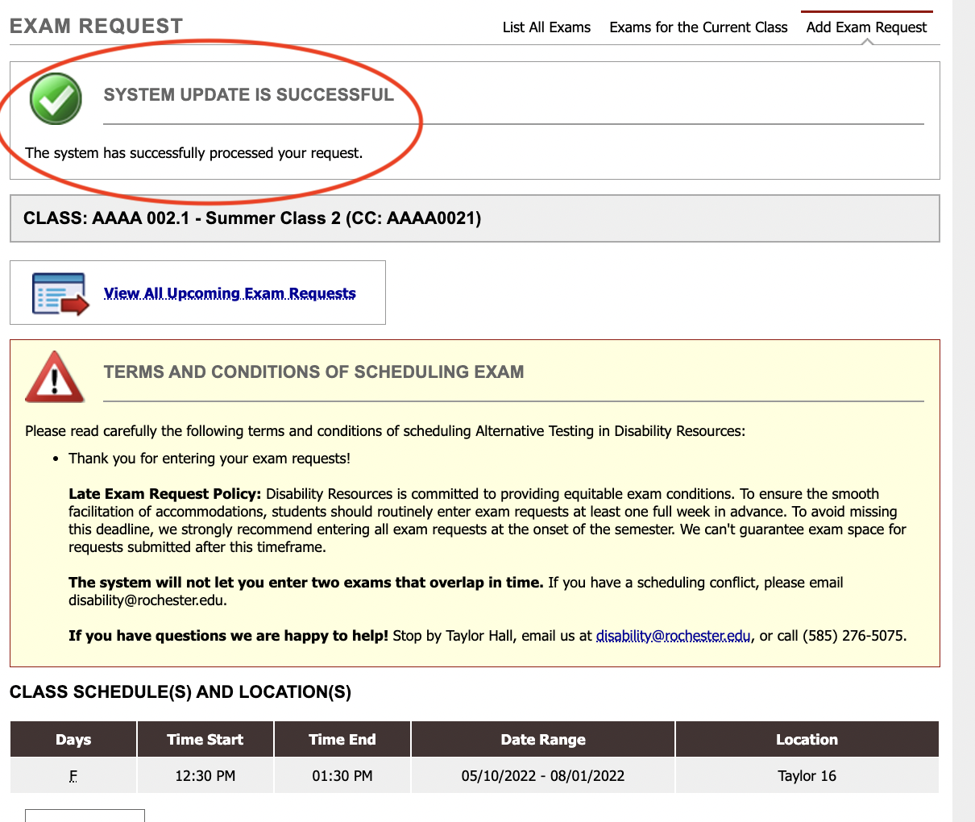
Task: Click the 12:30 PM start time cell
Action: point(205,776)
